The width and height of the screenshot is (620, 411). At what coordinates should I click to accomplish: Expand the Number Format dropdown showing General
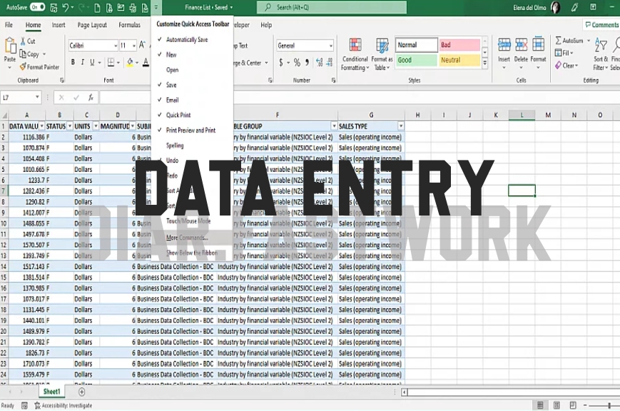(330, 46)
